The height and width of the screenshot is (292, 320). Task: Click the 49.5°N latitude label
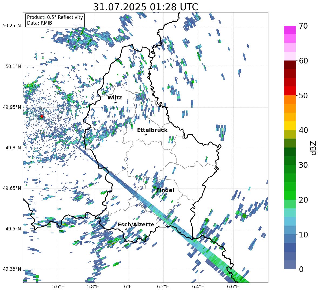pyautogui.click(x=13, y=229)
